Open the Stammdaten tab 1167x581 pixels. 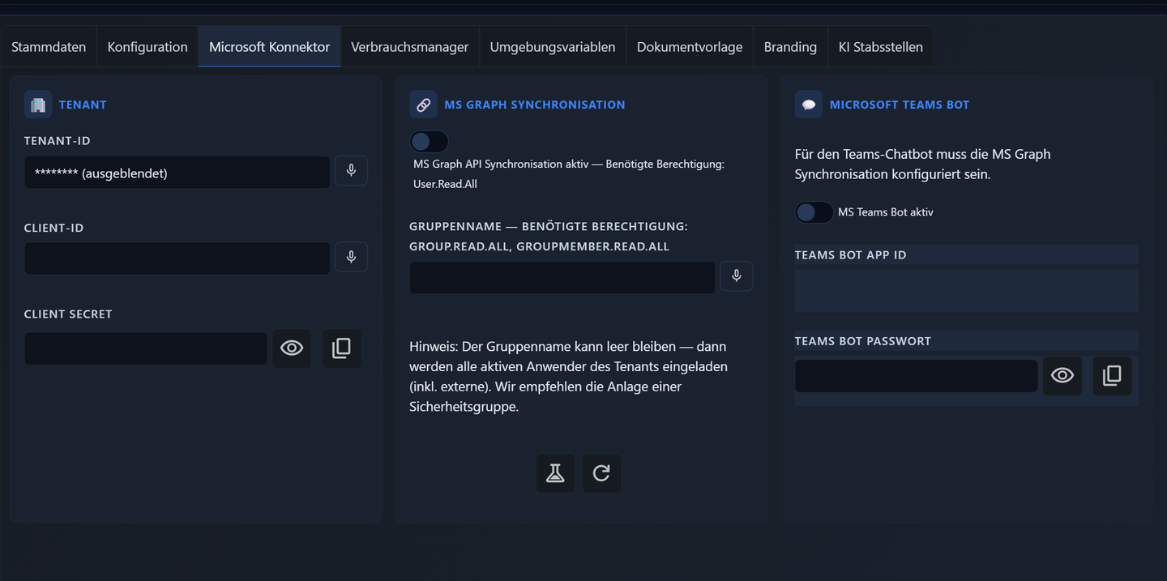pyautogui.click(x=49, y=47)
